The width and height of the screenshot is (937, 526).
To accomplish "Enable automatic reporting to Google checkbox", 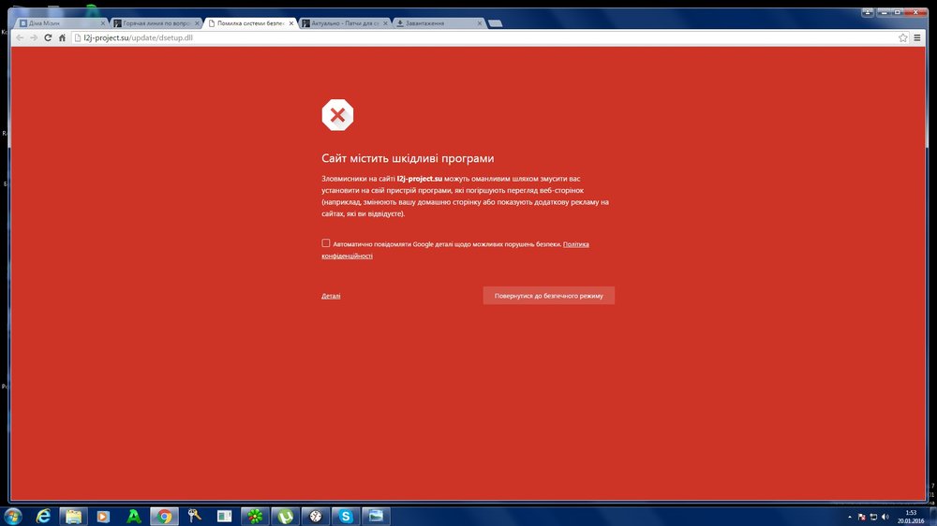I will tap(326, 243).
